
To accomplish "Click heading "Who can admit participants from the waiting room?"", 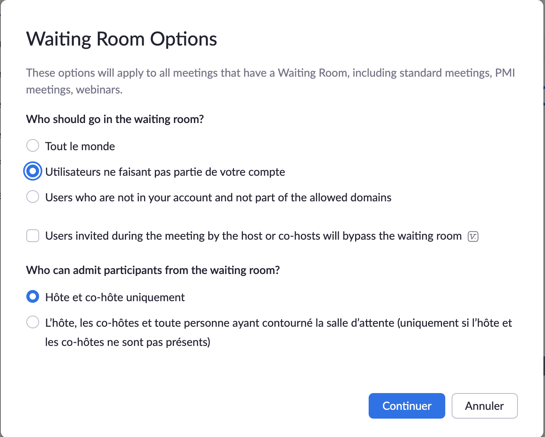I will [x=153, y=270].
